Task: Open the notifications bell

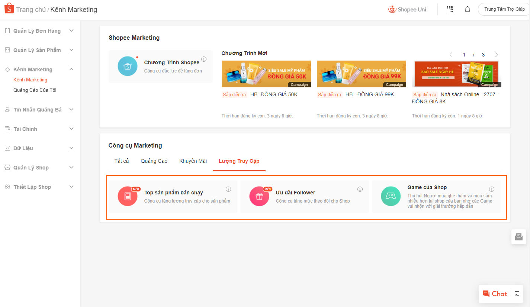Action: [x=468, y=9]
